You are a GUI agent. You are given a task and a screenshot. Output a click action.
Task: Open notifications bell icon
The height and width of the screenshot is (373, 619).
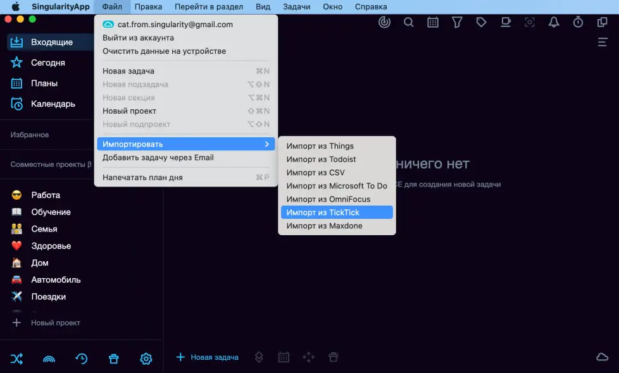coord(554,22)
